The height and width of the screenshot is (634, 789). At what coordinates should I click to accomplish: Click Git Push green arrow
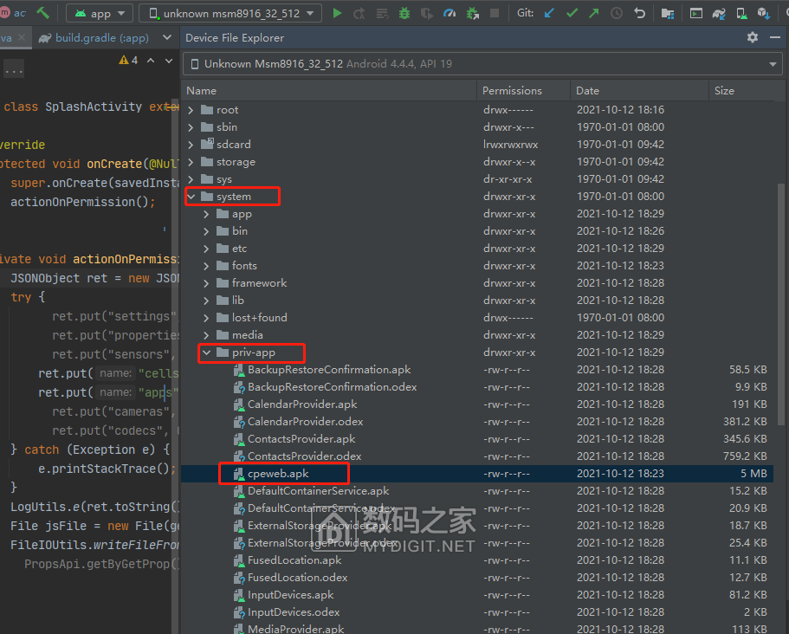click(x=594, y=13)
